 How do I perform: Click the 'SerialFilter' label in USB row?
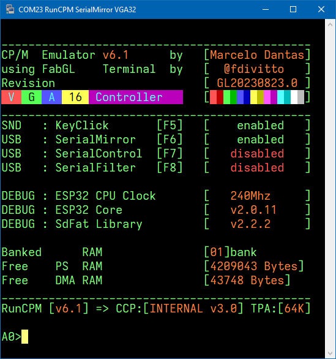pyautogui.click(x=95, y=168)
